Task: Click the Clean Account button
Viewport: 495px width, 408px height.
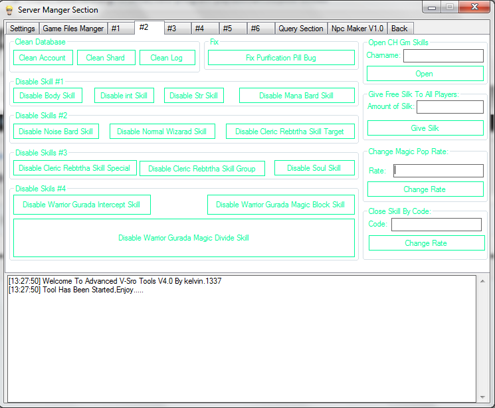Action: pos(43,57)
